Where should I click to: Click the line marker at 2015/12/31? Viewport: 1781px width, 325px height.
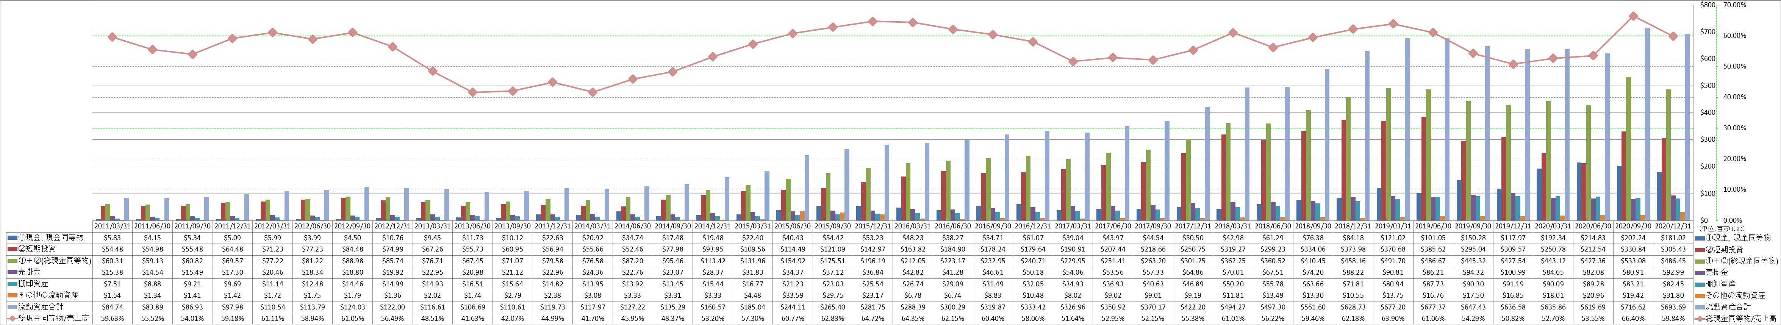pyautogui.click(x=873, y=22)
